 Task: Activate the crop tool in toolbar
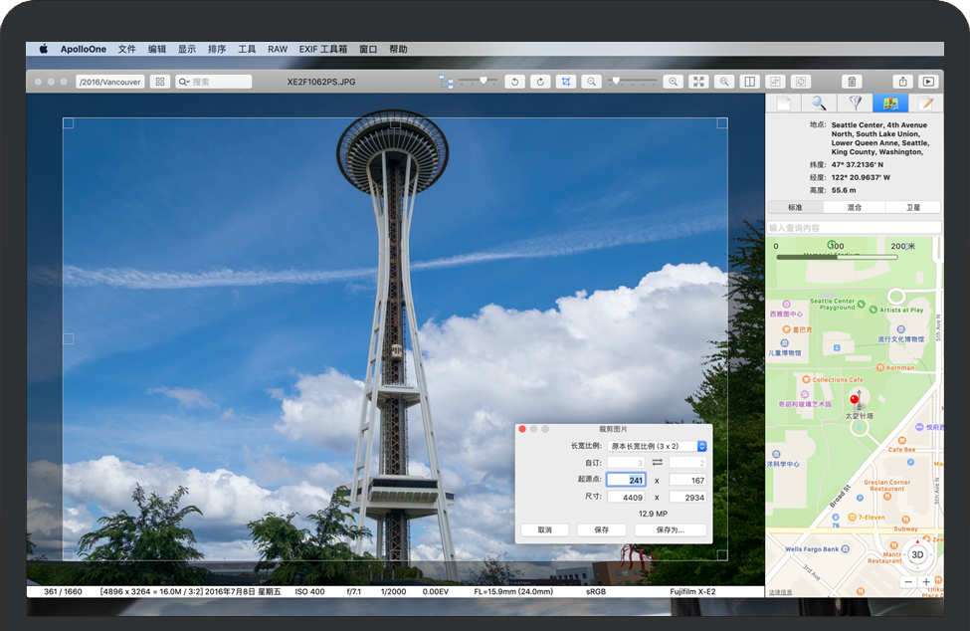coord(566,82)
